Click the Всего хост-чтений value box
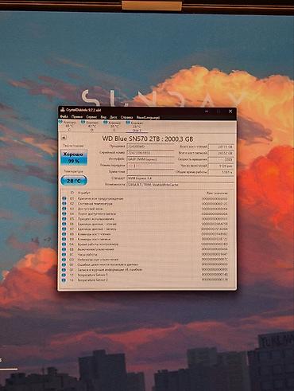Viewport: 294px width, 391px height. point(221,147)
